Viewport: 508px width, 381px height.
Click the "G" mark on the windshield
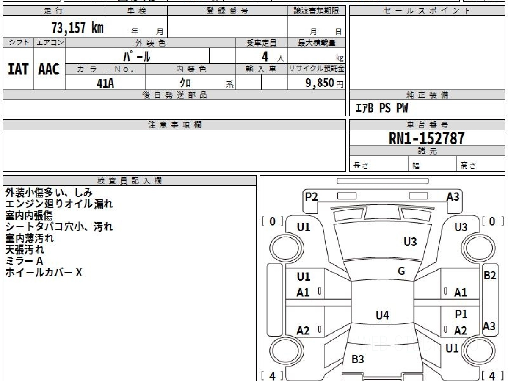tap(401, 271)
